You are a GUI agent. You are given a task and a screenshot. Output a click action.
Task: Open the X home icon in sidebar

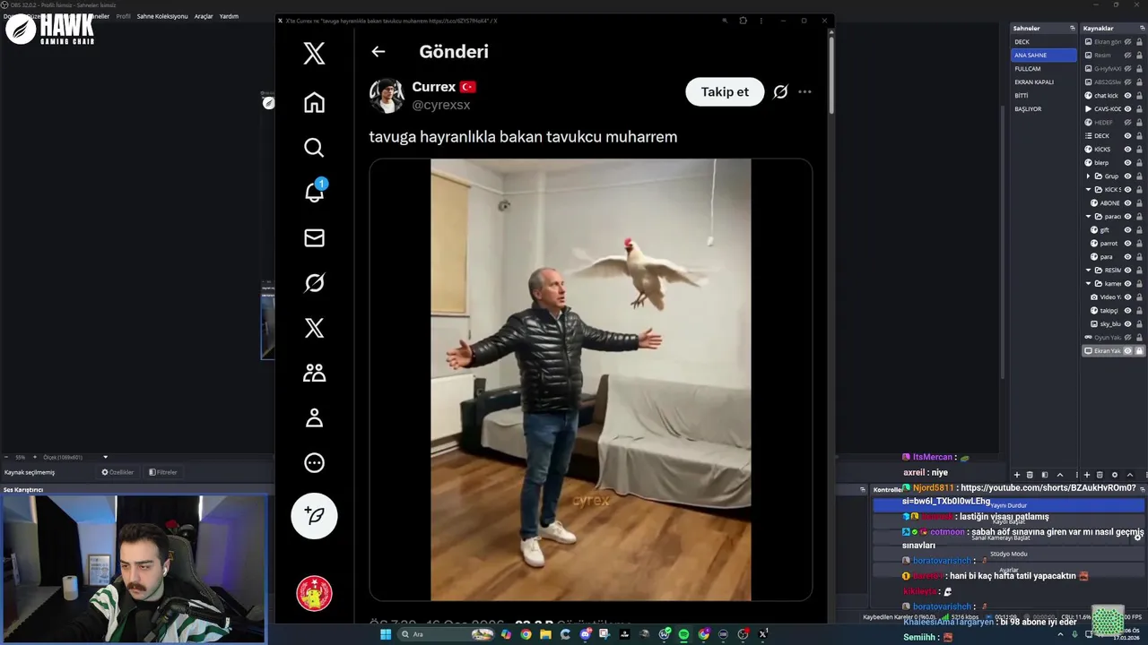314,102
